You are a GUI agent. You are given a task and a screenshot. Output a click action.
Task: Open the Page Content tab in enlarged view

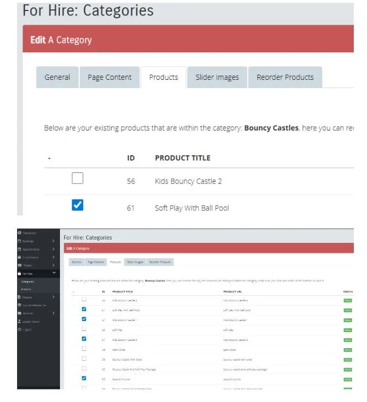109,77
